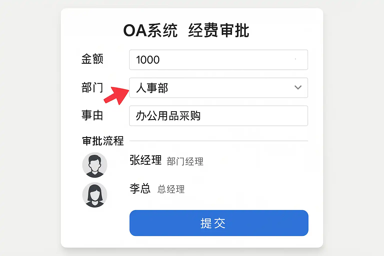Image resolution: width=384 pixels, height=256 pixels.
Task: Click the 总经理 role label
Action: pos(171,189)
